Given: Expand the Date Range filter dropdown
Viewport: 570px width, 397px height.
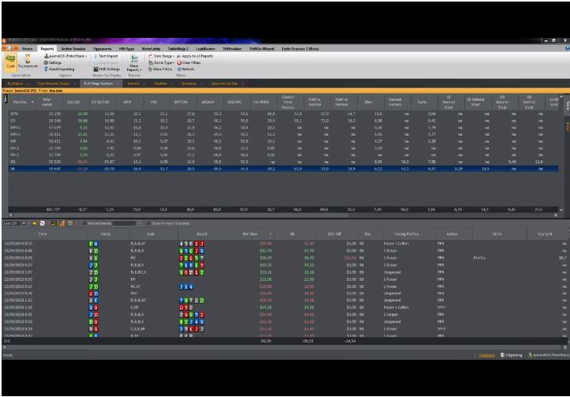Looking at the screenshot, I should [162, 56].
